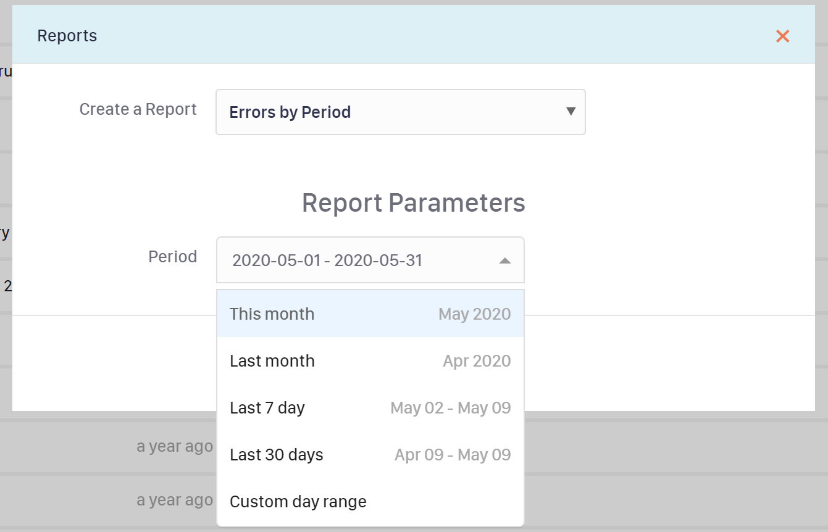Click the Period field showing 2020-05-01 - 2020-05-31

358,260
